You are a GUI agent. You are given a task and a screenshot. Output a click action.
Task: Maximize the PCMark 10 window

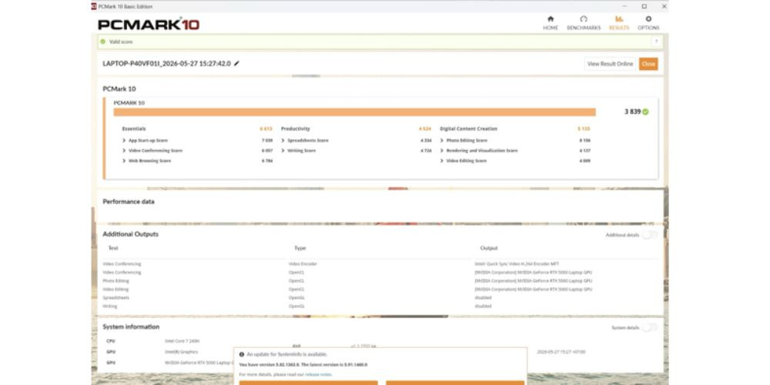(x=644, y=6)
